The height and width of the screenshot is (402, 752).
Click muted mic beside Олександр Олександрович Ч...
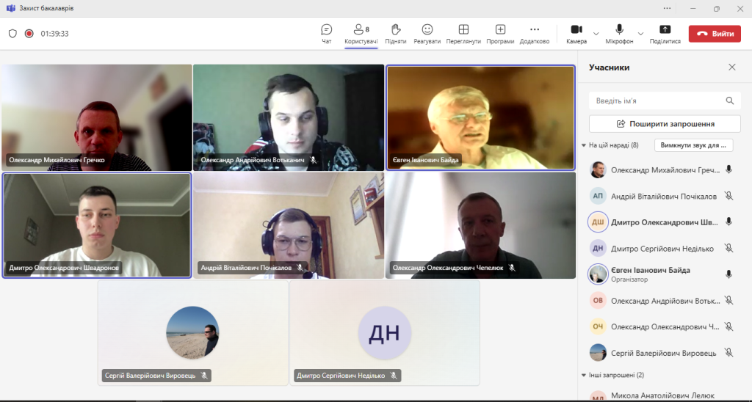tap(729, 326)
